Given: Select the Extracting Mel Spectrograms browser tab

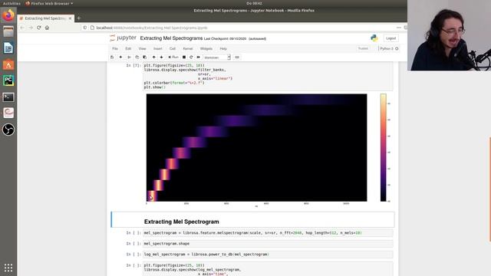Looking at the screenshot, I should point(46,18).
